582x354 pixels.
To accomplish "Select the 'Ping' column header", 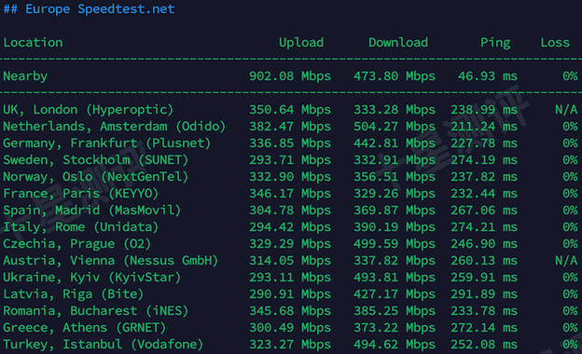I will [x=495, y=43].
